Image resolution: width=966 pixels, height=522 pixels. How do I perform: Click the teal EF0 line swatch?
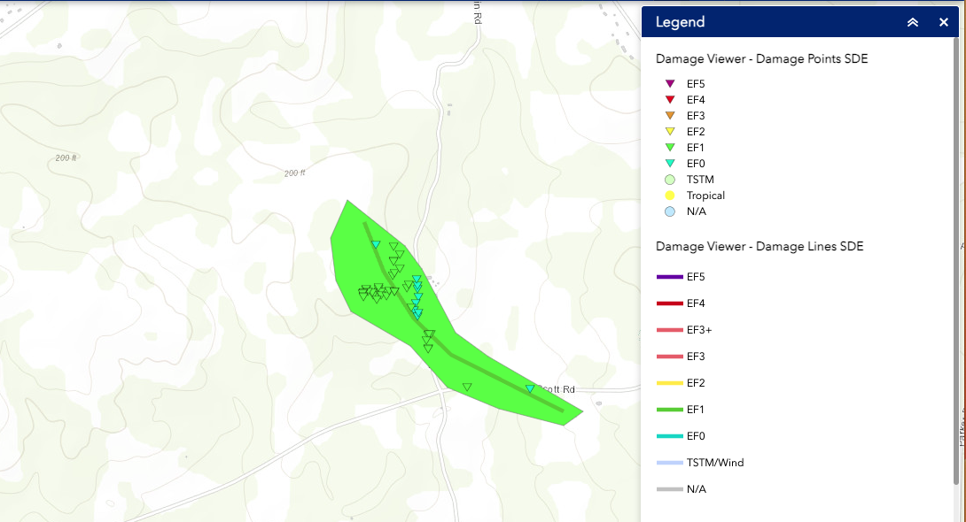click(x=670, y=436)
